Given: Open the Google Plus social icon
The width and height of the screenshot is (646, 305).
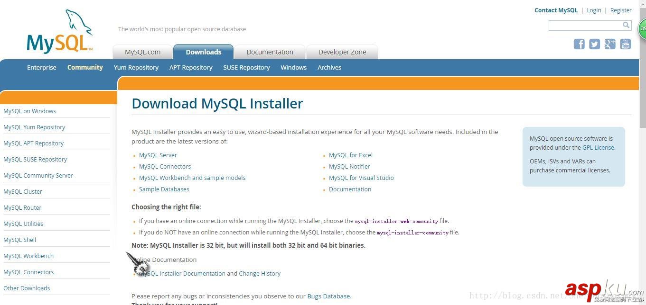Looking at the screenshot, I should pyautogui.click(x=610, y=44).
